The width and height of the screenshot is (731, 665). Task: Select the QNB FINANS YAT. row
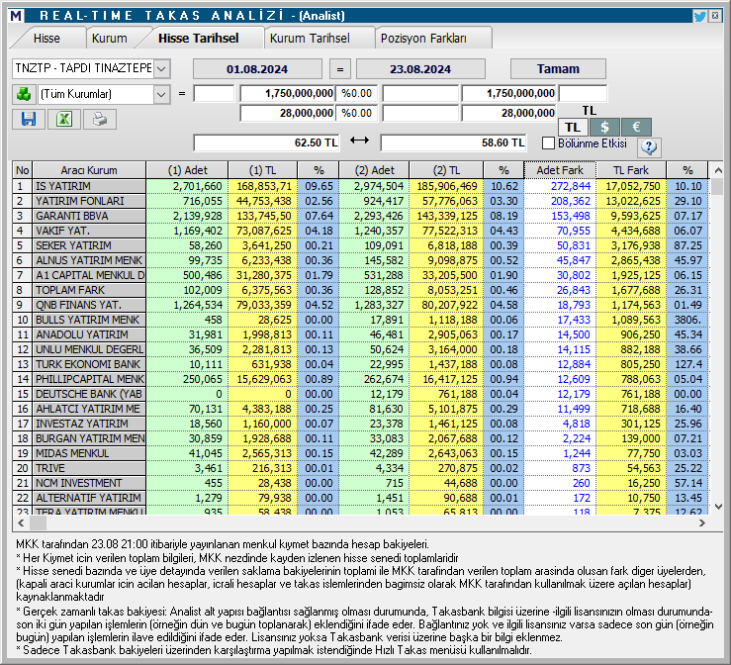[360, 305]
